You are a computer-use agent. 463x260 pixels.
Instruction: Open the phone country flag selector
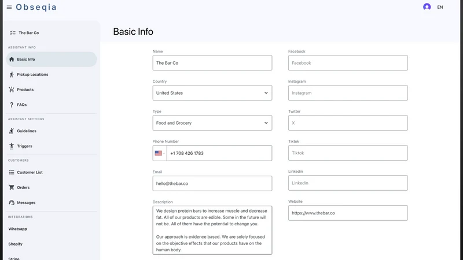pyautogui.click(x=160, y=153)
